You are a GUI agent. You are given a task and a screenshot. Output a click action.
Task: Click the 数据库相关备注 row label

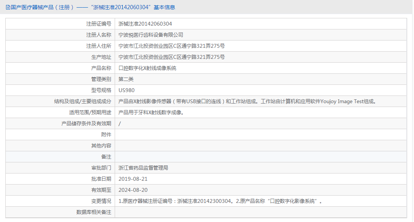point(94,212)
